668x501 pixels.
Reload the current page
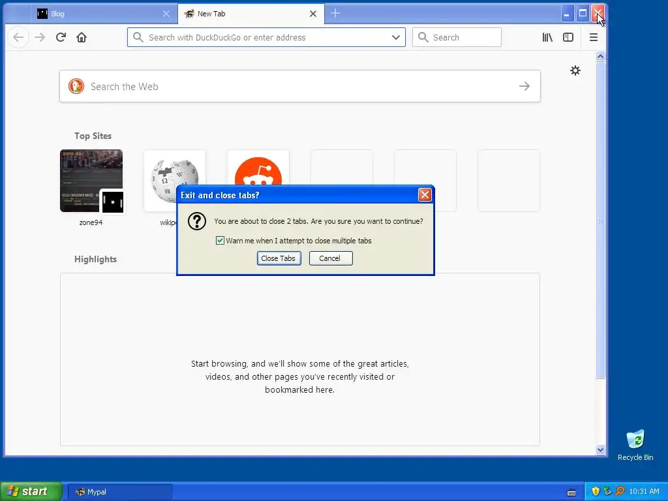click(x=61, y=37)
